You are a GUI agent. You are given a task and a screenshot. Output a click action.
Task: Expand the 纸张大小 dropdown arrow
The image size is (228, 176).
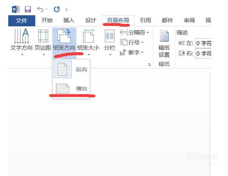click(89, 55)
